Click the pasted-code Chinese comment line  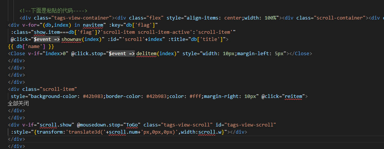[54, 11]
